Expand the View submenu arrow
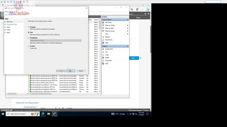This screenshot has width=227, height=127. tap(128, 34)
